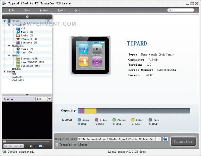The width and height of the screenshot is (201, 156).
Task: Mute the preview with the speaker icon
Action: 31,146
